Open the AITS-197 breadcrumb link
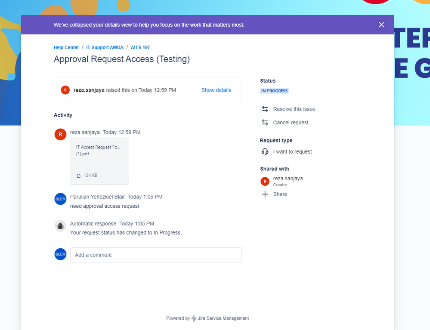 140,47
